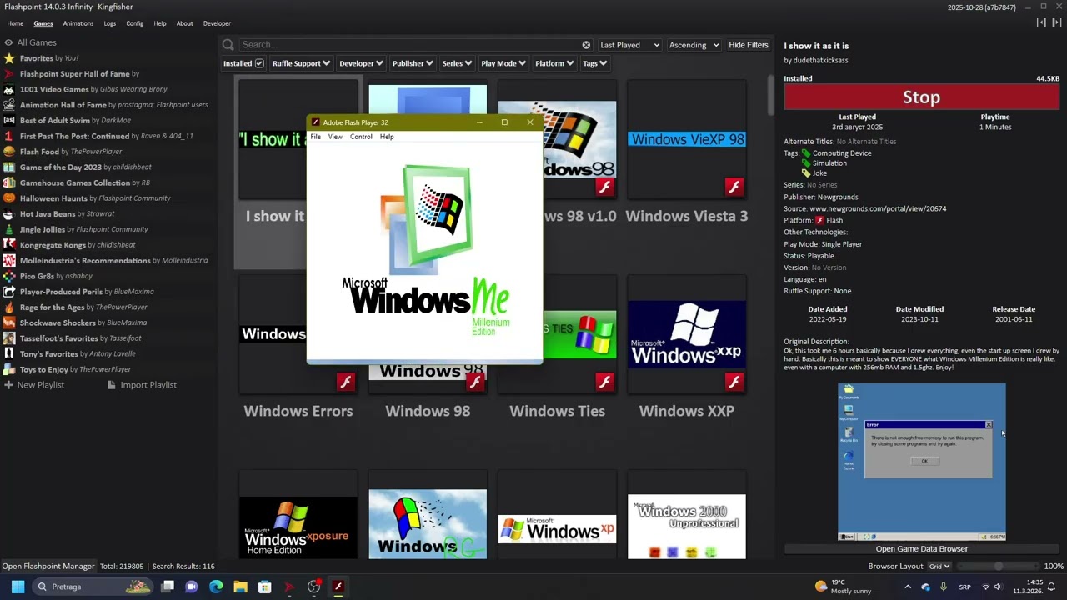Click the game list vertical scrollbar
The height and width of the screenshot is (600, 1067).
(x=770, y=96)
